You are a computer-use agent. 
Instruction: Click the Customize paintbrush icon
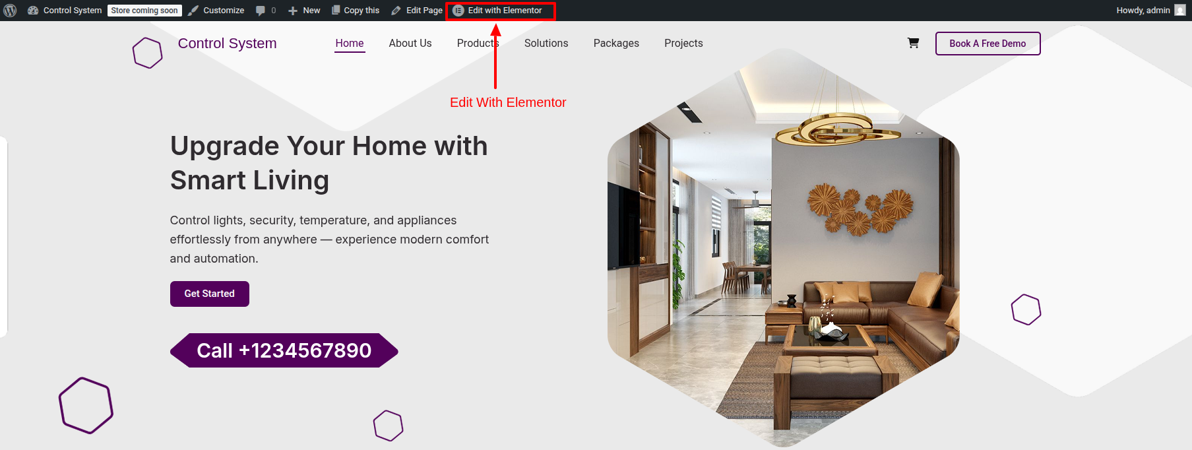click(193, 11)
